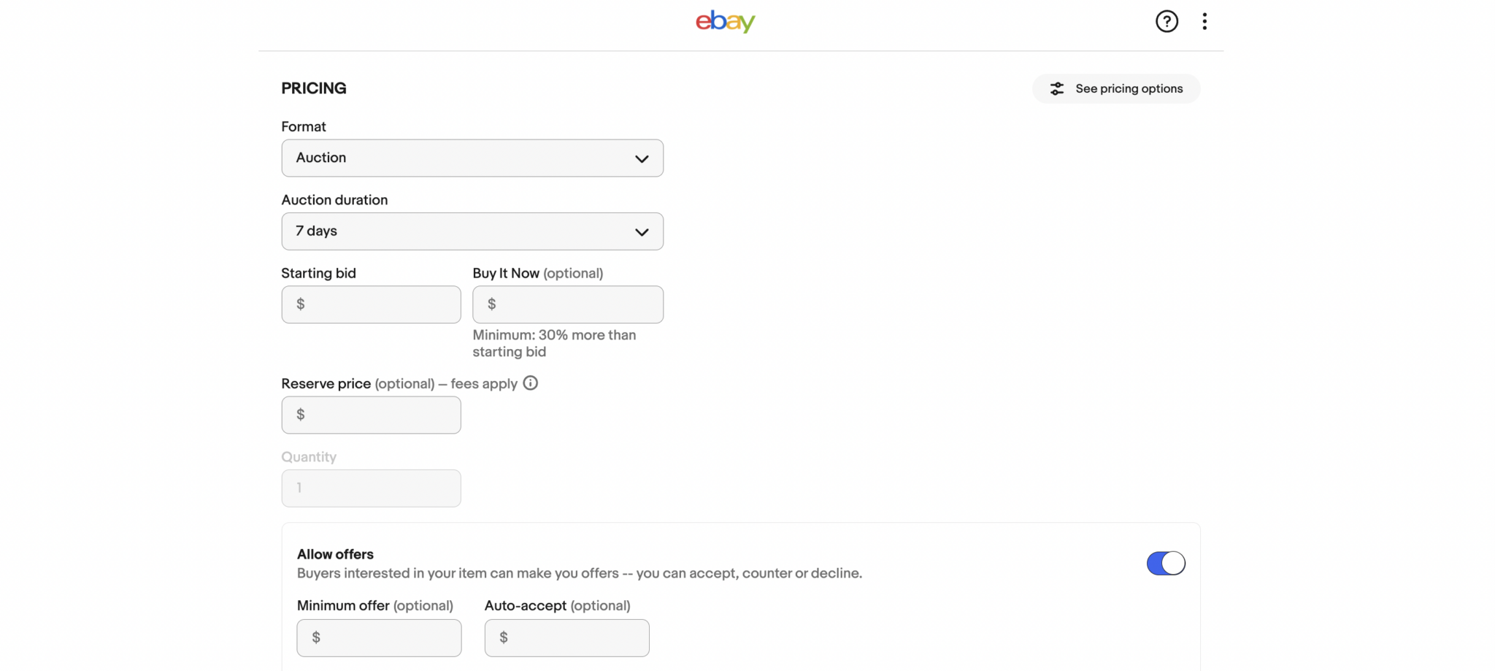Click the info icon next to Reserve price
Viewport: 1495px width, 671px height.
click(x=530, y=383)
